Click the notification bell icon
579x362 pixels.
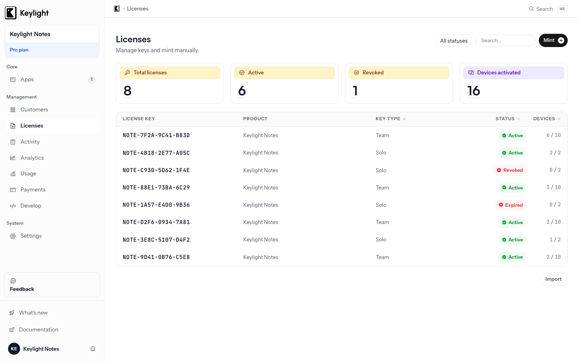click(x=93, y=349)
